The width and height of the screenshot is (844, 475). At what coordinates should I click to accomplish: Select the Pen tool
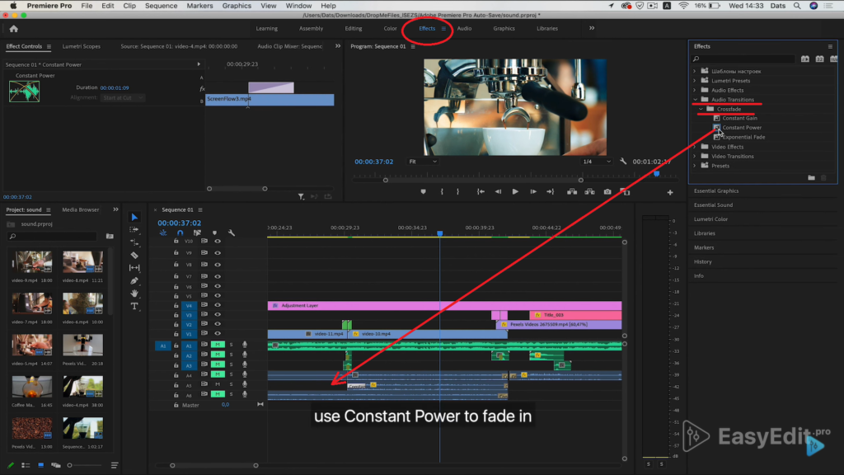[x=134, y=280]
